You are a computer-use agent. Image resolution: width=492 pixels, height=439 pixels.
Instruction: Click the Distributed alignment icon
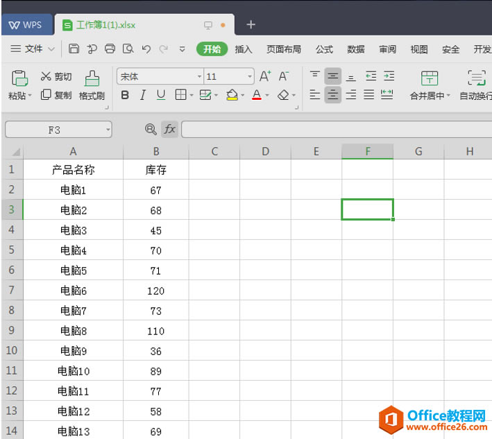click(387, 94)
